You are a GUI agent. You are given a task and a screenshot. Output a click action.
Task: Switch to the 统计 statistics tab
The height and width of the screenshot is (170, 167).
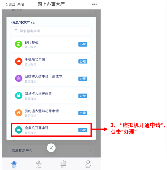click(x=63, y=164)
